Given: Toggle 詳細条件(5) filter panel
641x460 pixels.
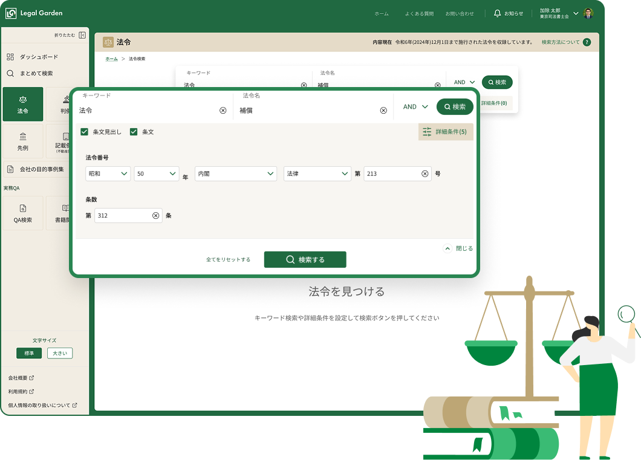Looking at the screenshot, I should 446,132.
